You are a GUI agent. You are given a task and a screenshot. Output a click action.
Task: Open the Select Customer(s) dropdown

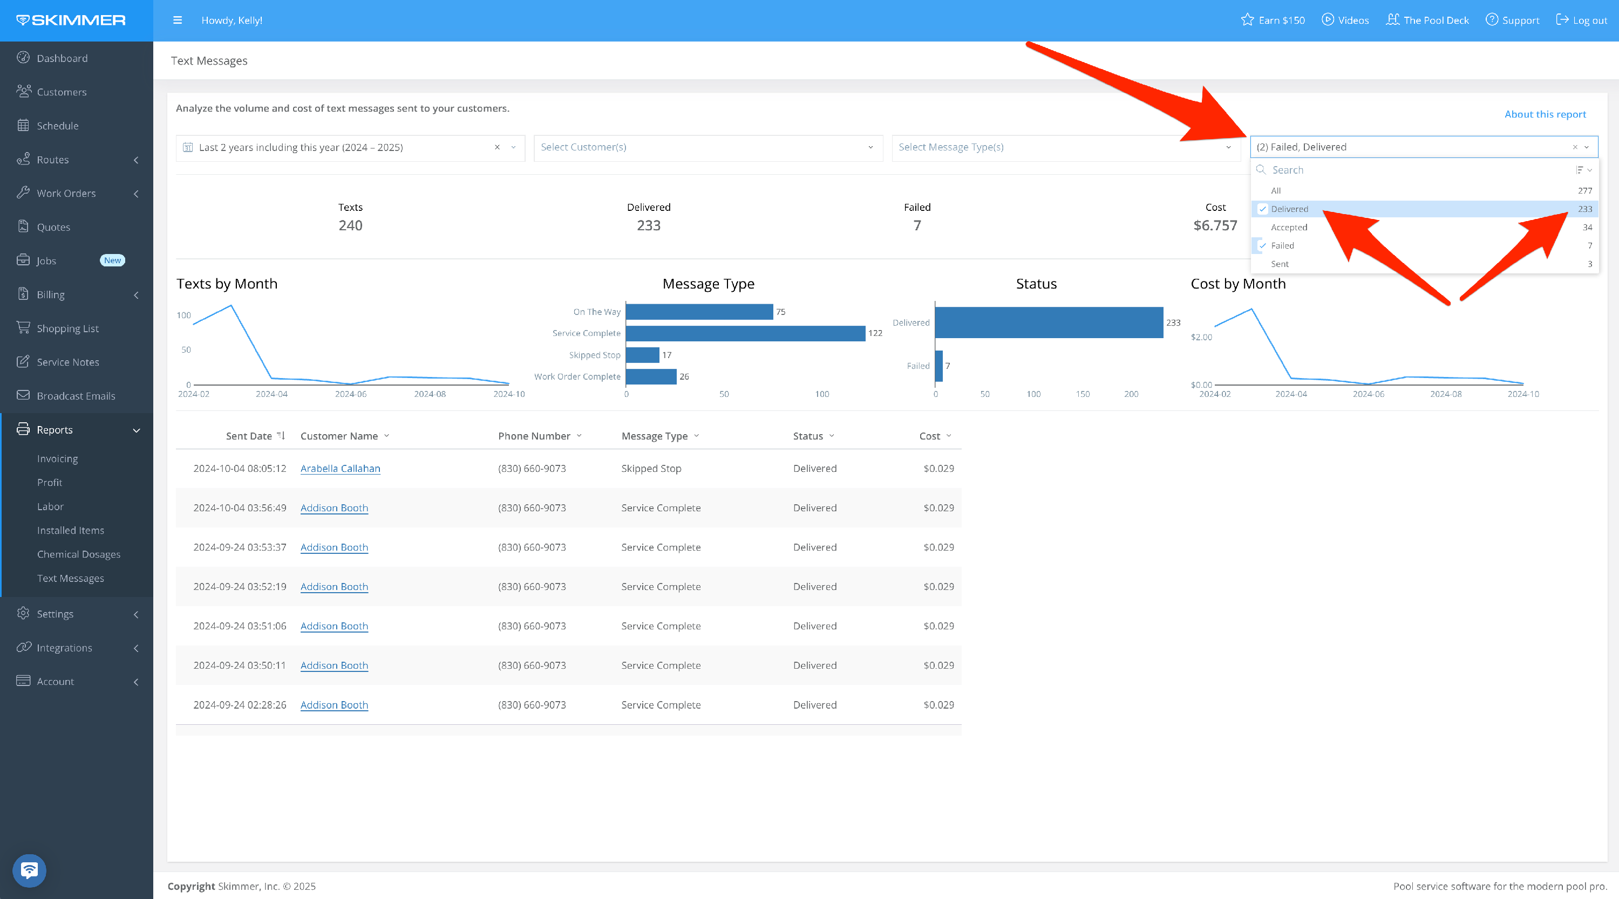coord(708,148)
